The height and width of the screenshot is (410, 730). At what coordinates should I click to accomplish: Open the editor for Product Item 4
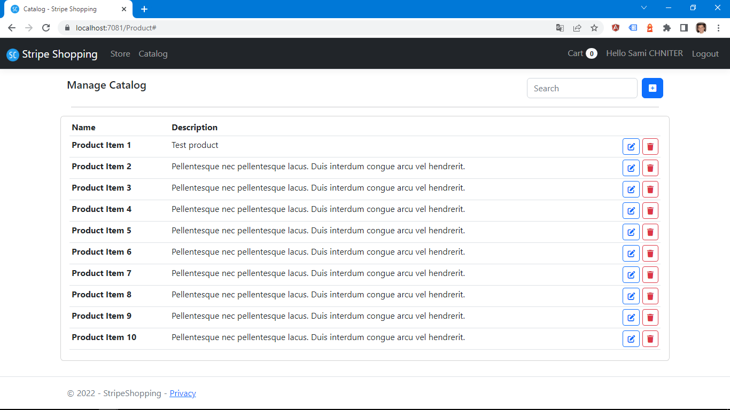(x=631, y=211)
